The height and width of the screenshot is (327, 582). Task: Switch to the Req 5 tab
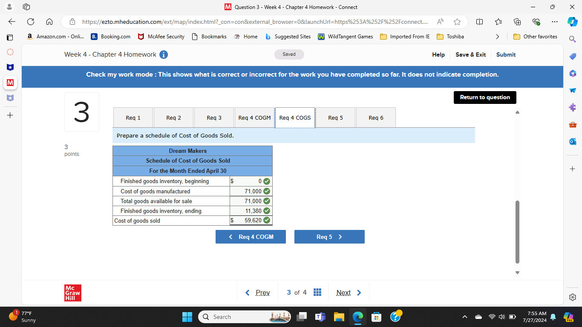[336, 118]
